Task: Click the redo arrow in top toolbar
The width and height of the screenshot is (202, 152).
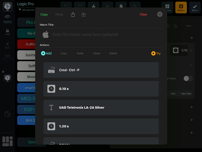Action: click(x=80, y=6)
